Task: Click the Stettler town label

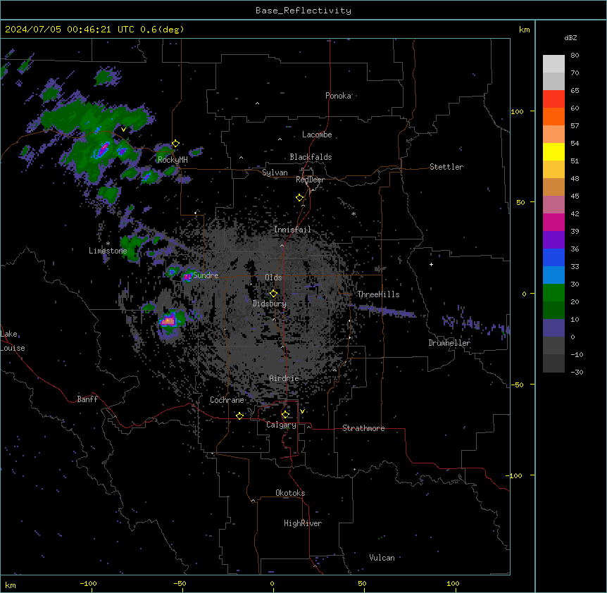Action: click(446, 167)
